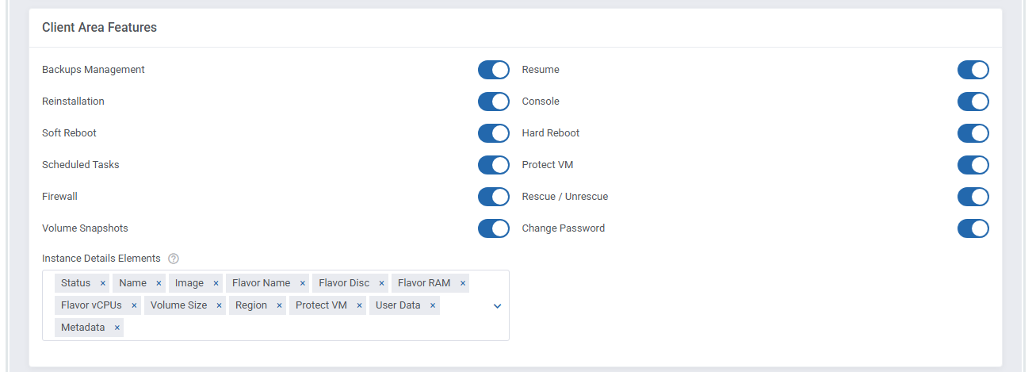The height and width of the screenshot is (372, 1032).
Task: Remove the Metadata tag
Action: [x=117, y=328]
